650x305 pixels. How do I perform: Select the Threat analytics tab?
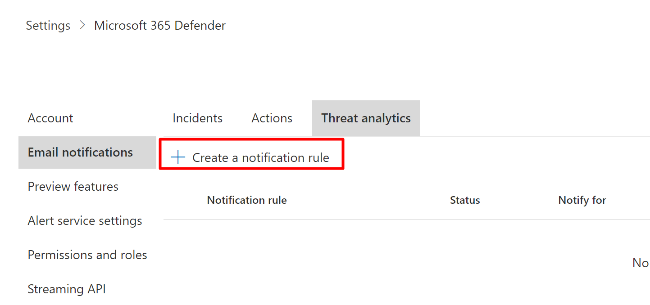pos(366,118)
